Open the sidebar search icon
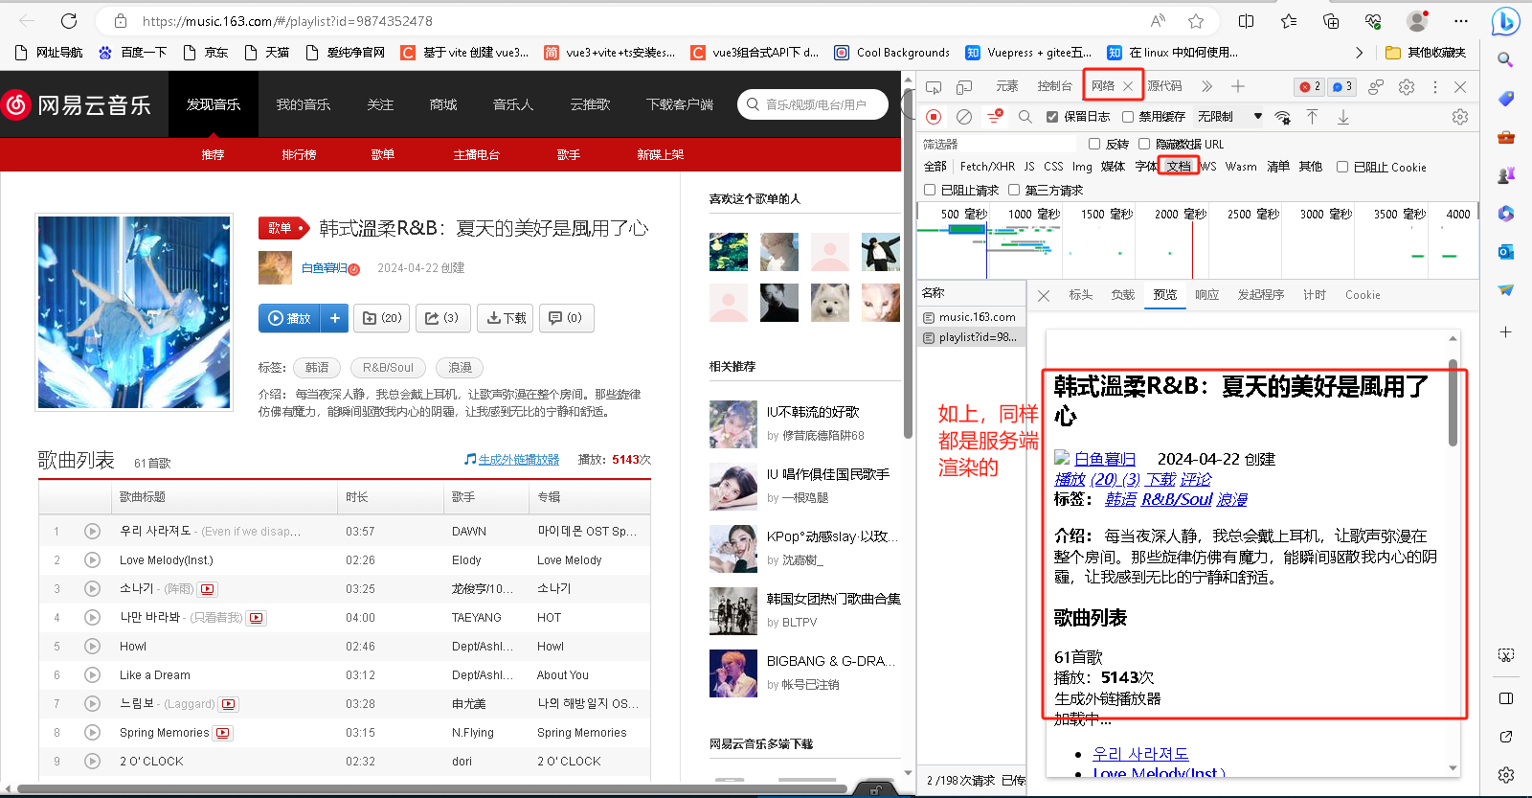The image size is (1532, 798). click(1505, 59)
